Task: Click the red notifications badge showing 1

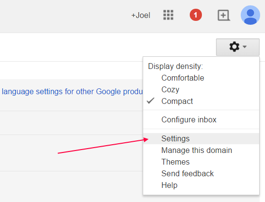Action: 196,15
